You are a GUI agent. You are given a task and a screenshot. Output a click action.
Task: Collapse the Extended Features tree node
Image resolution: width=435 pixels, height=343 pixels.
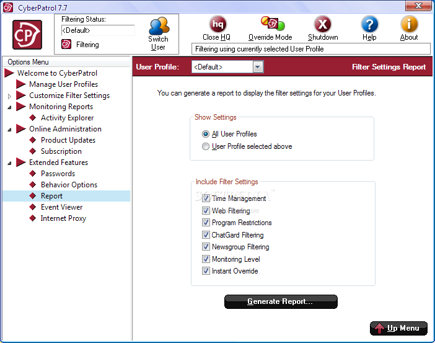tap(9, 163)
